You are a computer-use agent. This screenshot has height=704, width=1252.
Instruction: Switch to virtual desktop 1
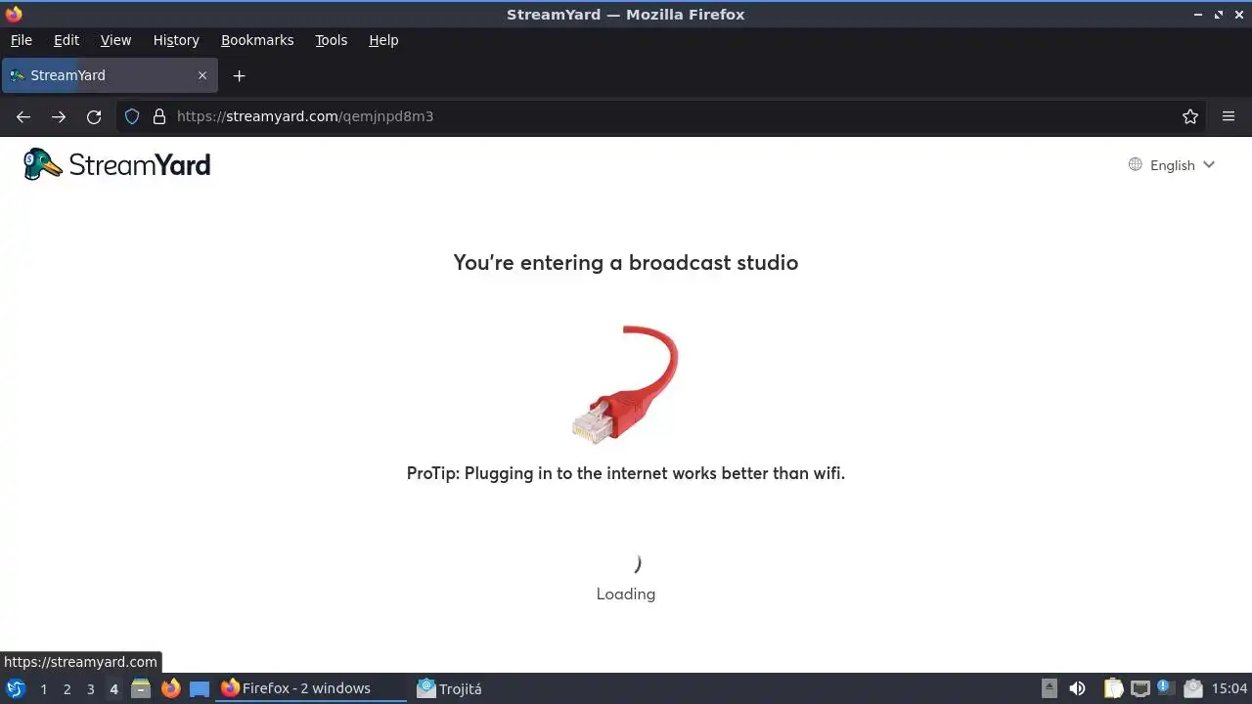point(43,689)
